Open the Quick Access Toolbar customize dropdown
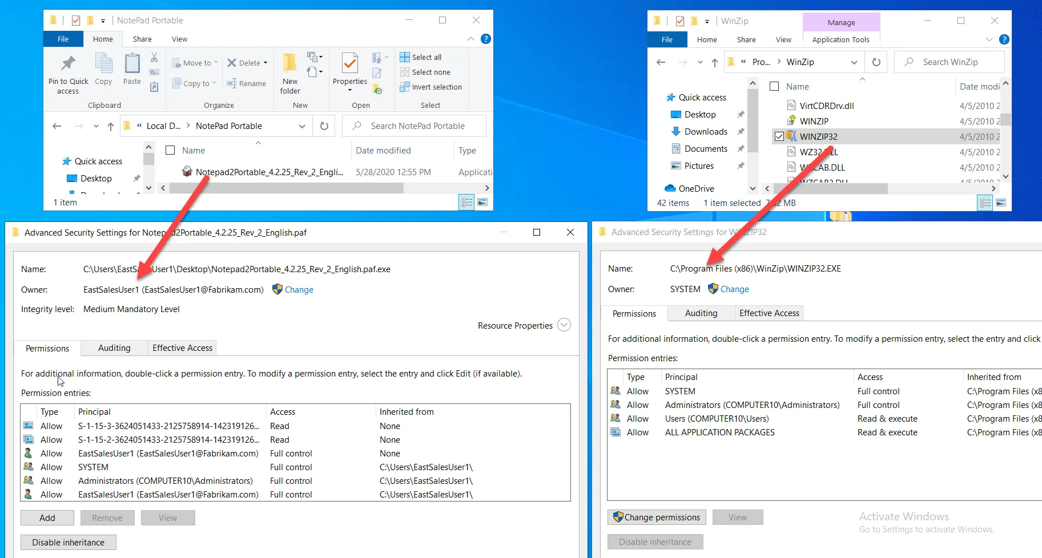This screenshot has width=1042, height=558. point(103,20)
